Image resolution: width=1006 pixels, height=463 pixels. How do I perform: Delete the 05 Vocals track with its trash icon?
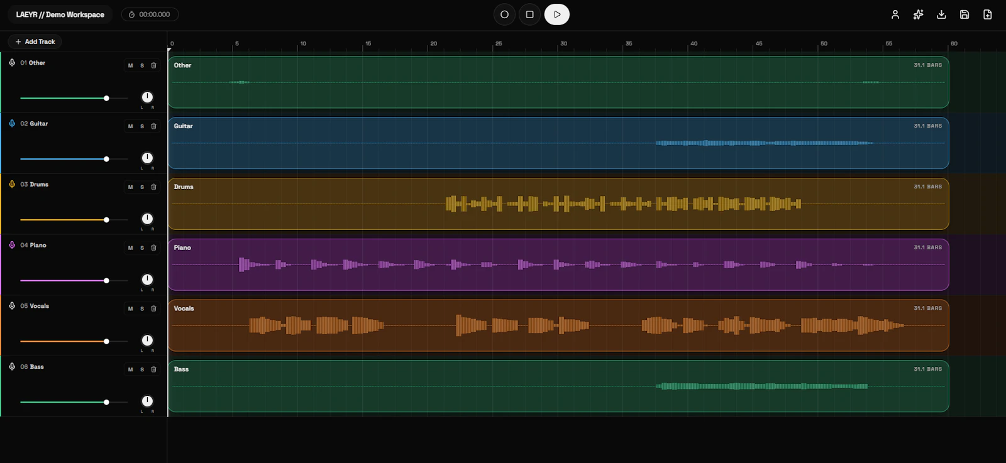tap(153, 309)
